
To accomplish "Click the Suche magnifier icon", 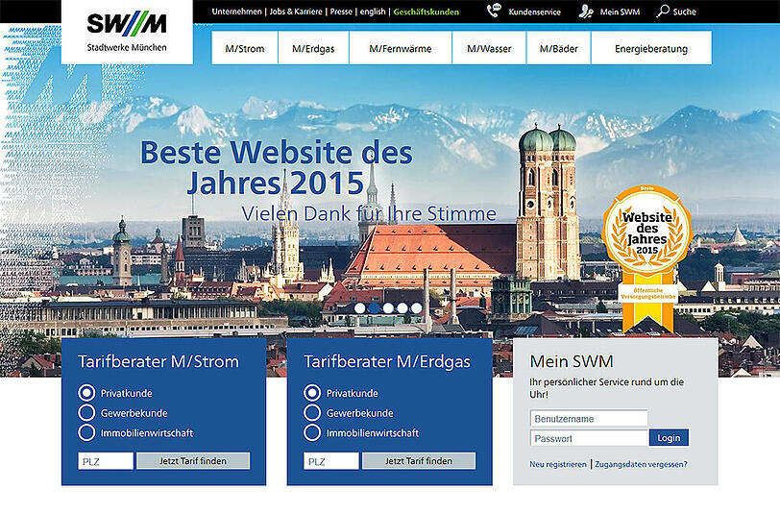I will pos(663,11).
